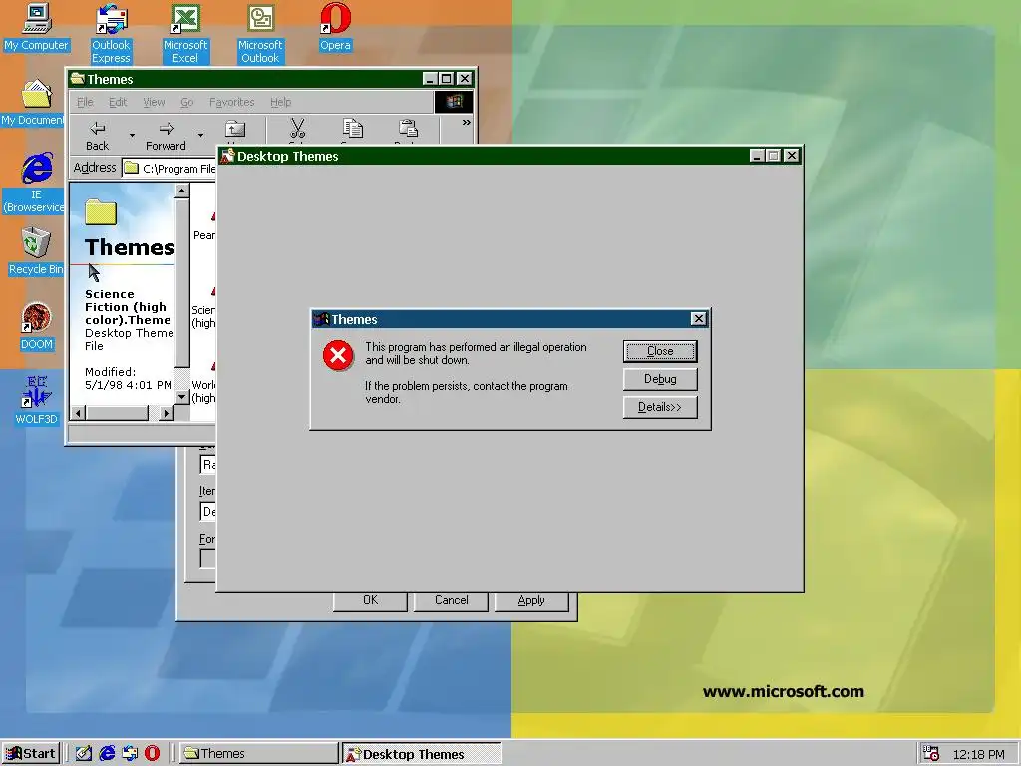Click Show Desktop quick launch icon
This screenshot has height=766, width=1021.
(84, 754)
